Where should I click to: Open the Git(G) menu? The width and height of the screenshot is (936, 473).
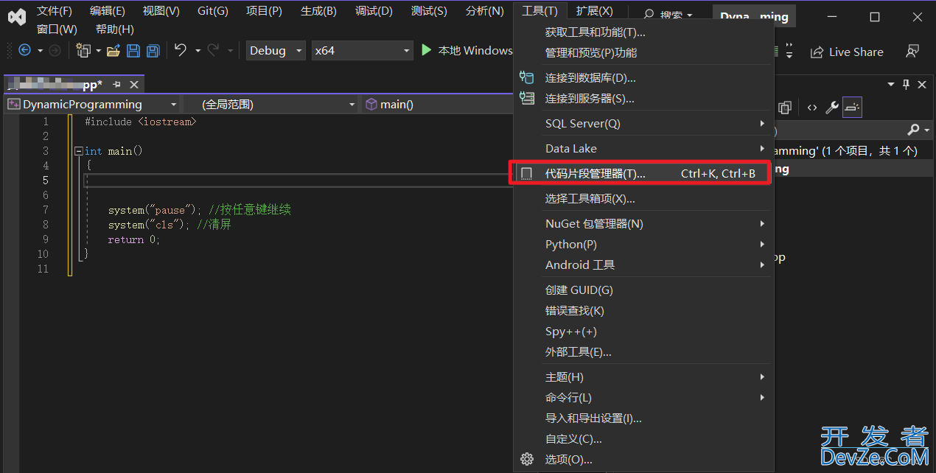[x=213, y=11]
